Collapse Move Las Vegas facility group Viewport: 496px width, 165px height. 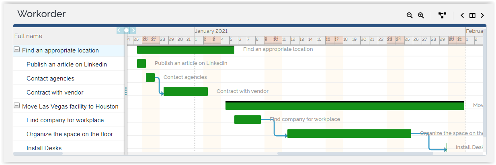[17, 106]
